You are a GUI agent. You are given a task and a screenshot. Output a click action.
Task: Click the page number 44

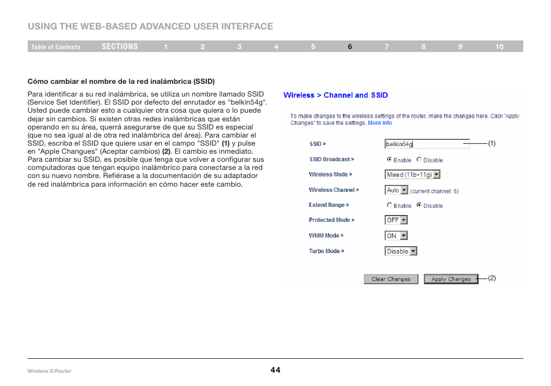click(x=275, y=370)
